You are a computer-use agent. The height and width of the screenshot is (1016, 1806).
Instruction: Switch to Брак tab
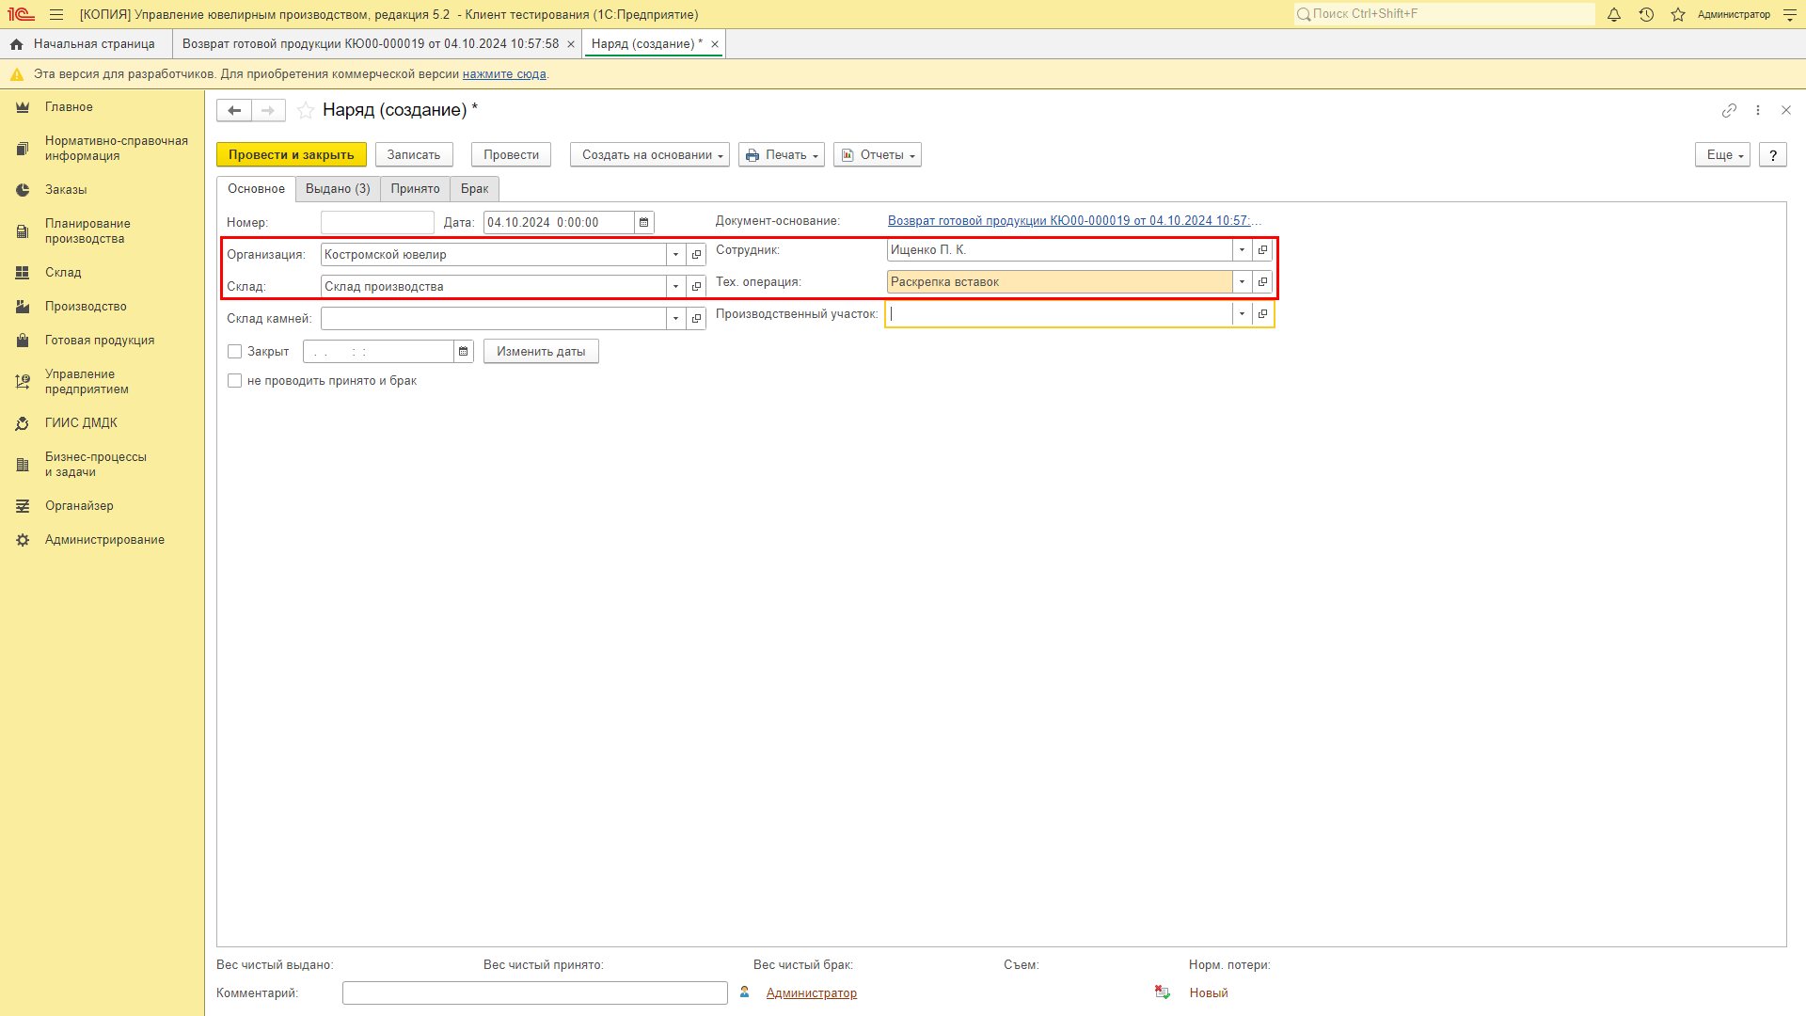click(474, 189)
